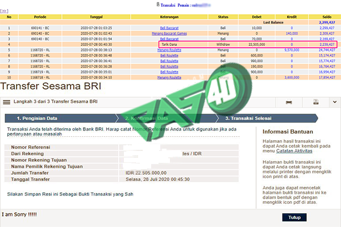This screenshot has height=227, width=341.
Task: Click the Status column header
Action: pos(223,16)
